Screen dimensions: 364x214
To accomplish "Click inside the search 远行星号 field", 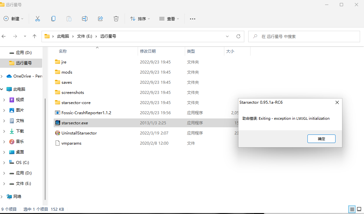I will coord(303,36).
